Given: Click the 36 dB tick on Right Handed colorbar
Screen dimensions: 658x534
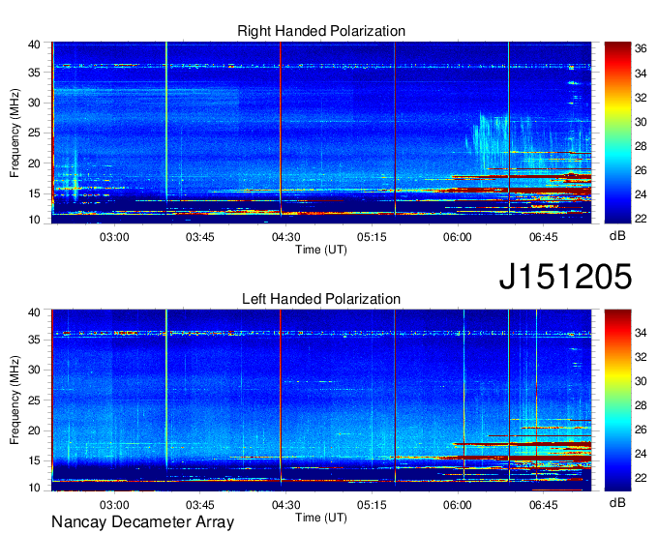Looking at the screenshot, I should 641,49.
